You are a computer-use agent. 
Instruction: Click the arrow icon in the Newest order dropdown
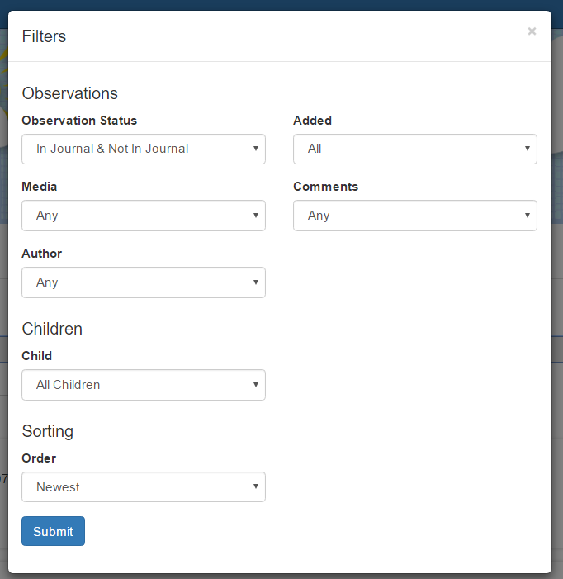pyautogui.click(x=256, y=486)
